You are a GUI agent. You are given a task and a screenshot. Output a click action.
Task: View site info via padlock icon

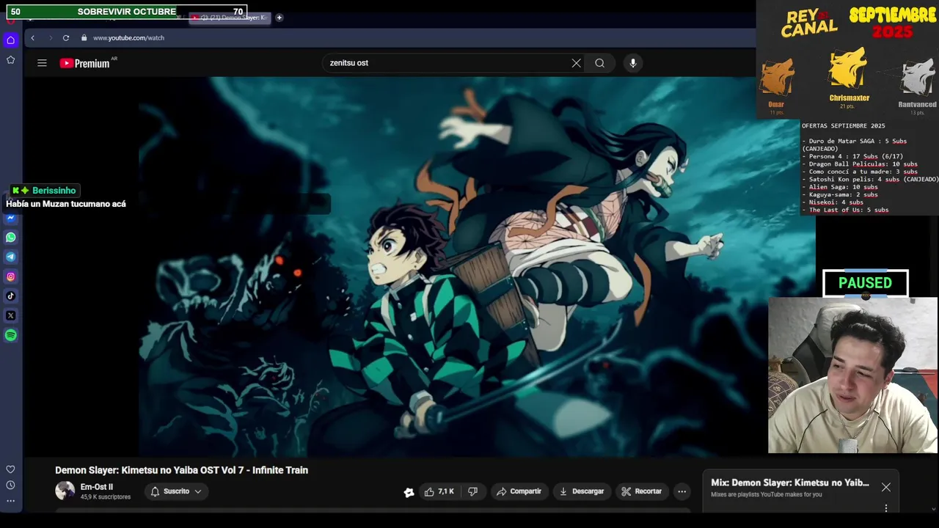tap(84, 37)
